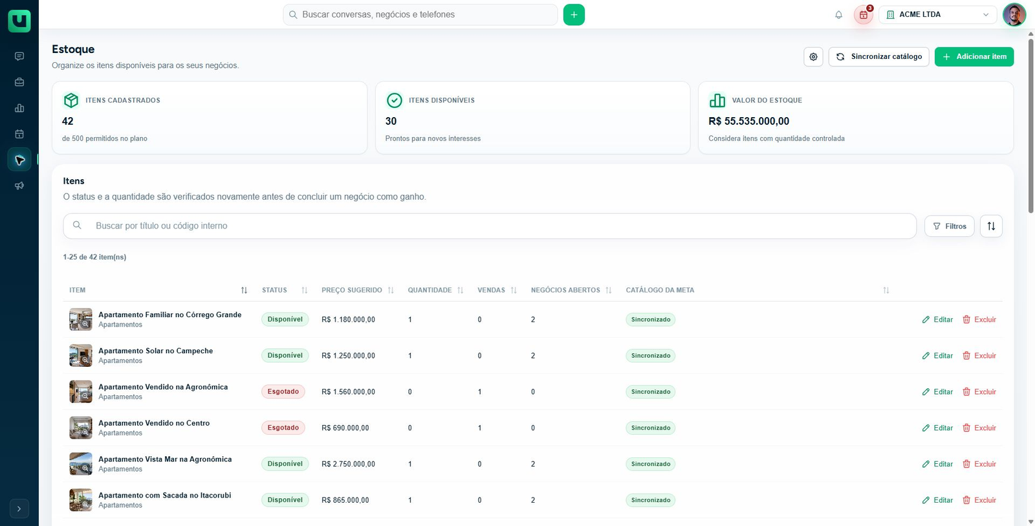Viewport: 1035px width, 526px height.
Task: Open thumbnail of Apartamento Vendido no Centro
Action: 81,428
